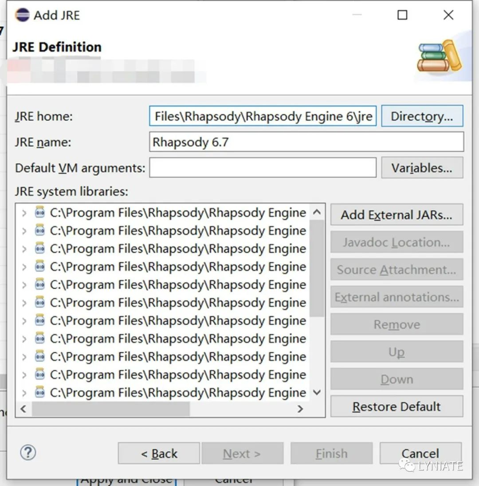Click the vertical scrollbar thumb of libraries
Screen dimensions: 479x486
coord(317,268)
